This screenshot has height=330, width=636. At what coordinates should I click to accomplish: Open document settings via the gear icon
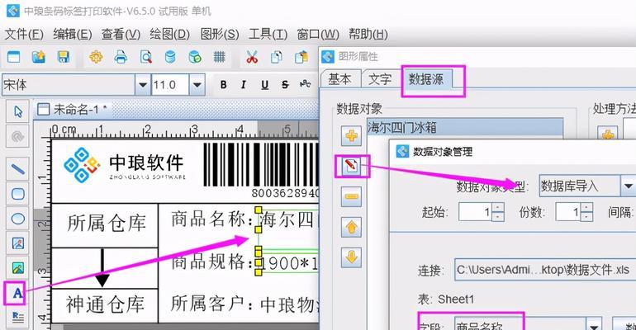click(x=96, y=57)
